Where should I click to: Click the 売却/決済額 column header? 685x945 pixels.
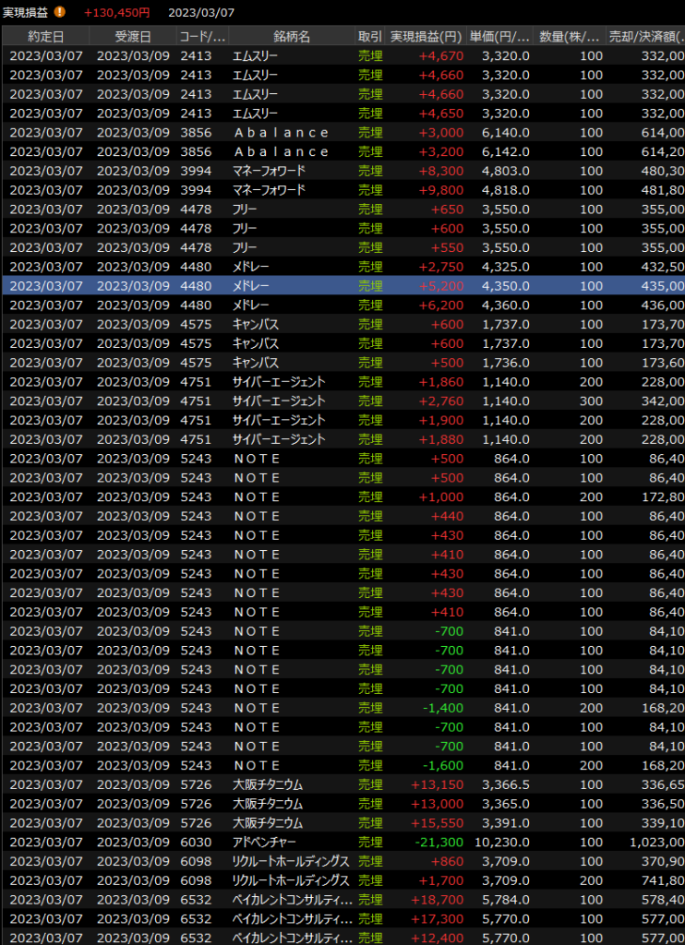(x=645, y=36)
